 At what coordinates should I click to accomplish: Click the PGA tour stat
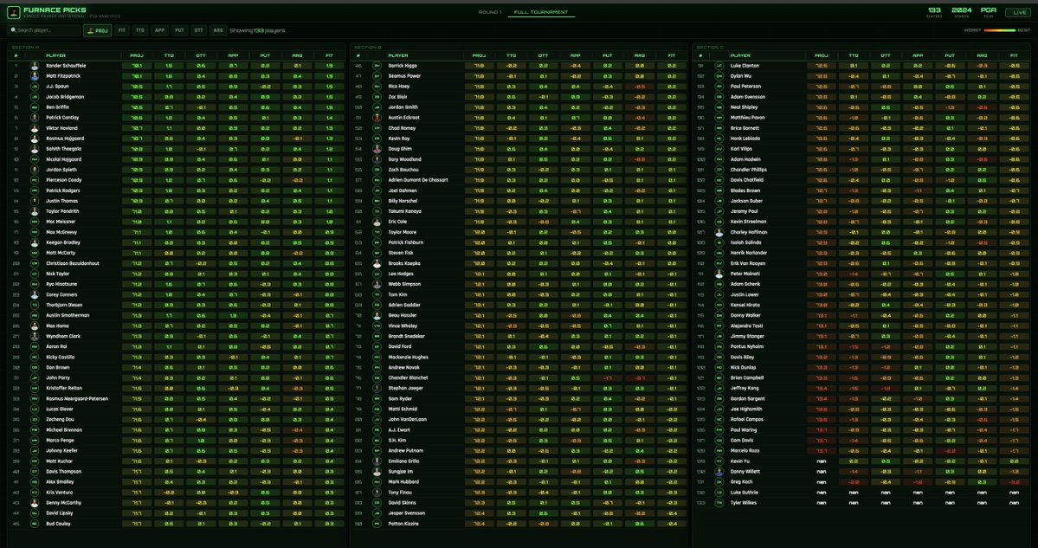click(x=989, y=12)
